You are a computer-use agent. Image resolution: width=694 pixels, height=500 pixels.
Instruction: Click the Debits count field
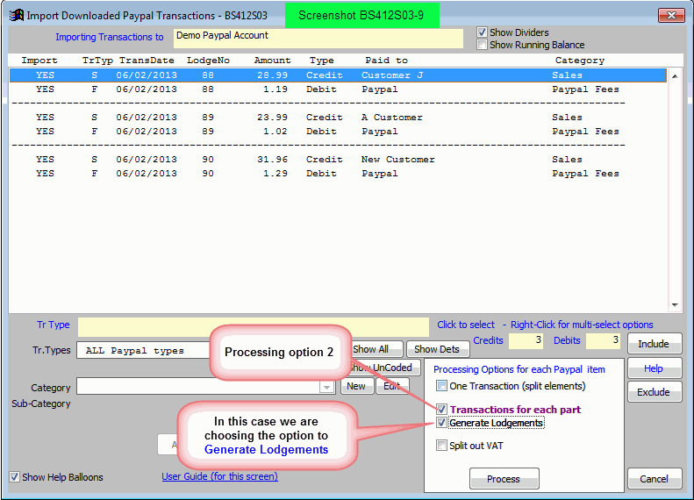[603, 340]
